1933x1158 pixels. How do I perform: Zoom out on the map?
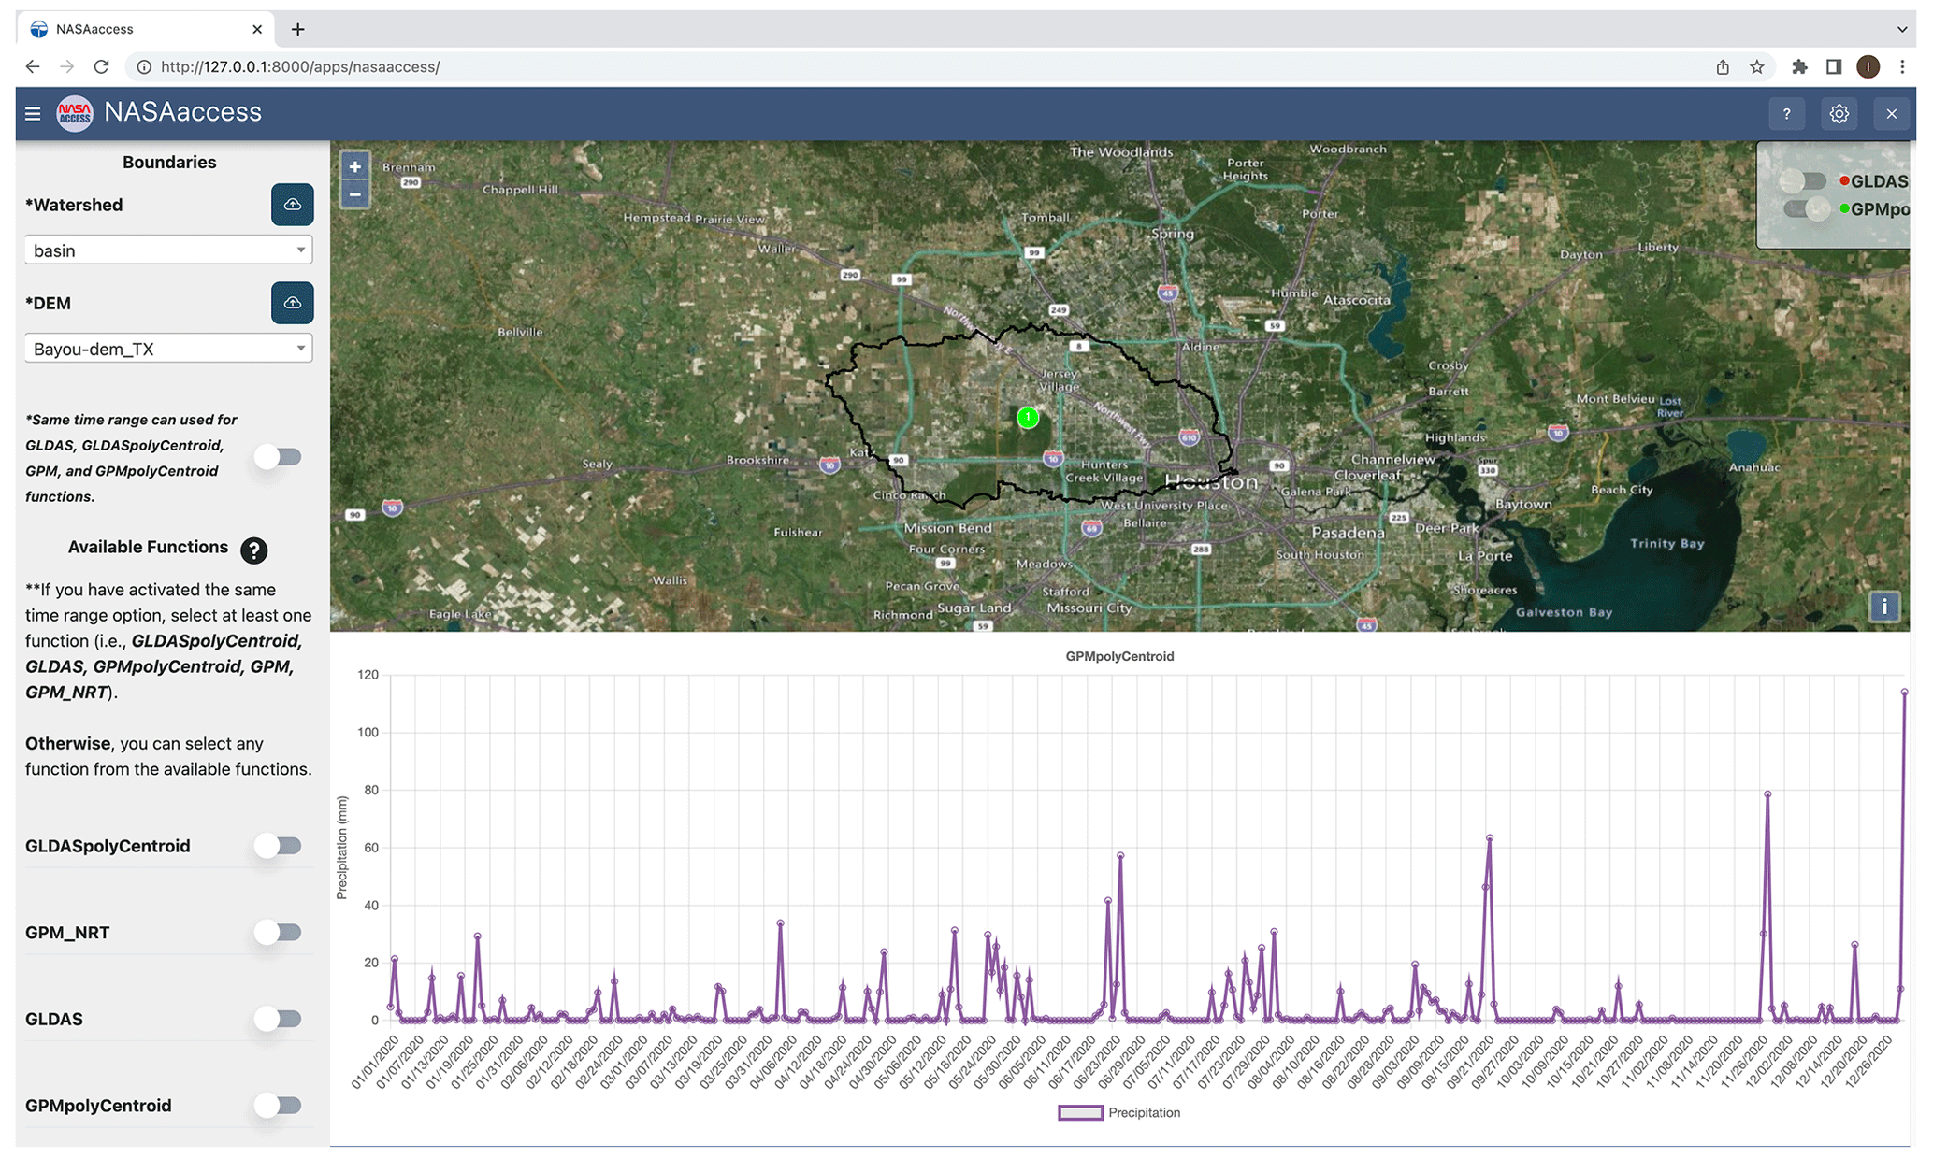tap(354, 194)
